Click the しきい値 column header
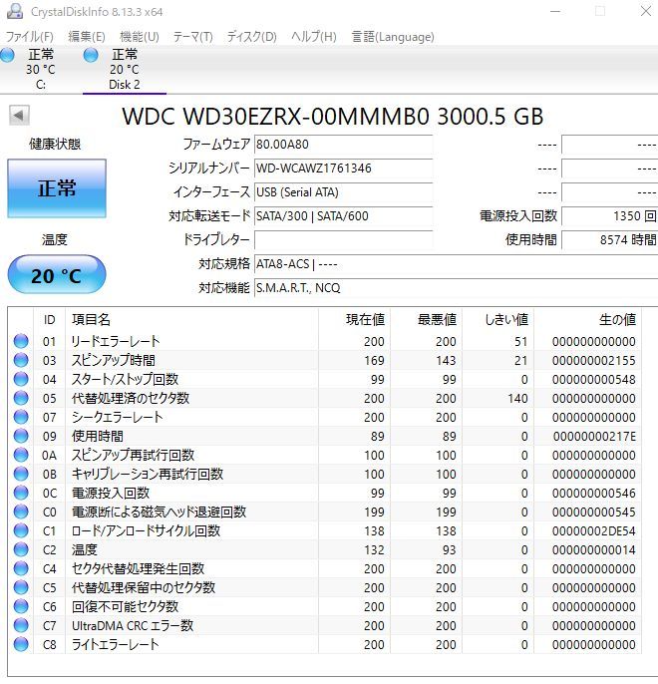Viewport: 658px width, 684px height. coord(497,320)
